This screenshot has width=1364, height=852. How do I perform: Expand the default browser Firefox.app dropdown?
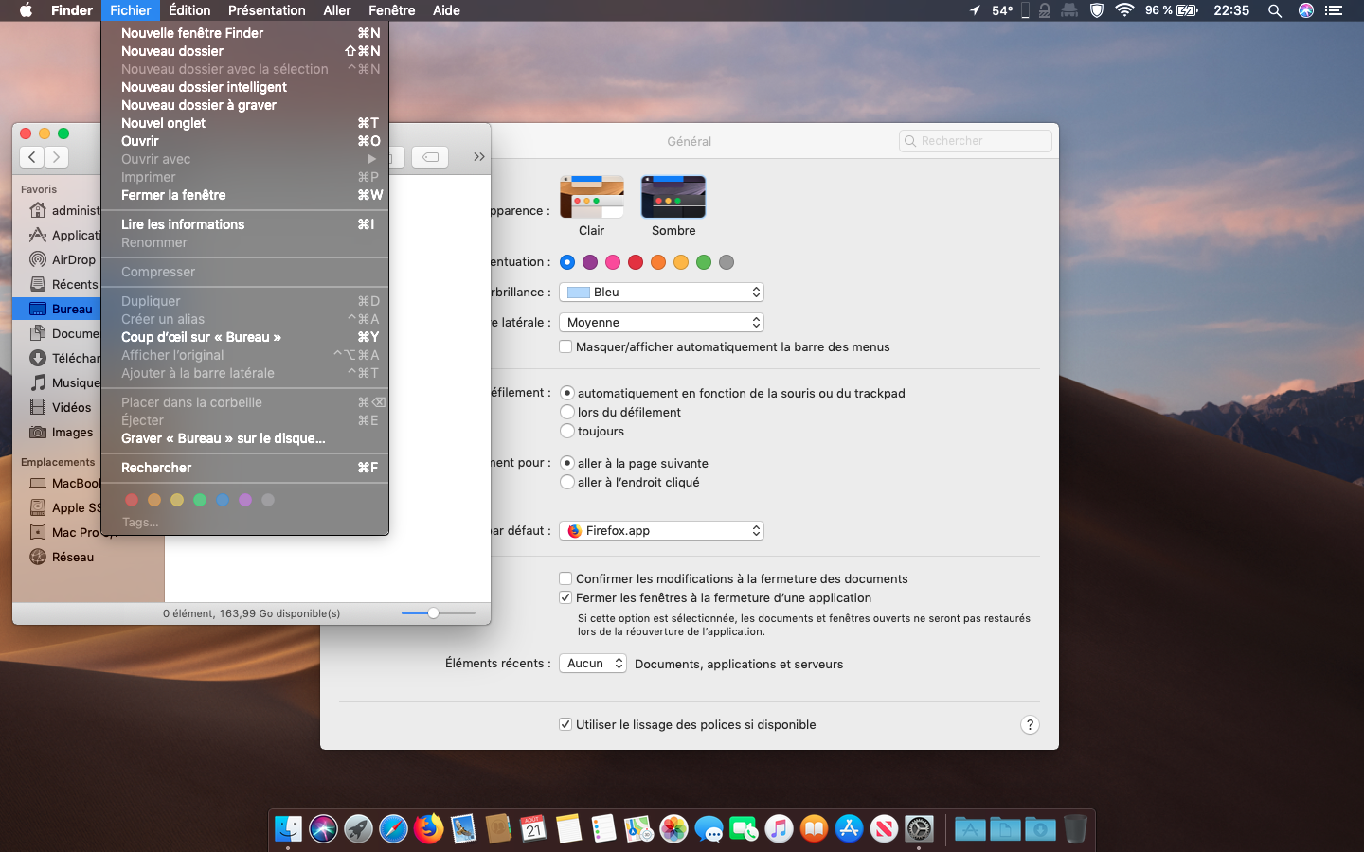click(x=661, y=531)
